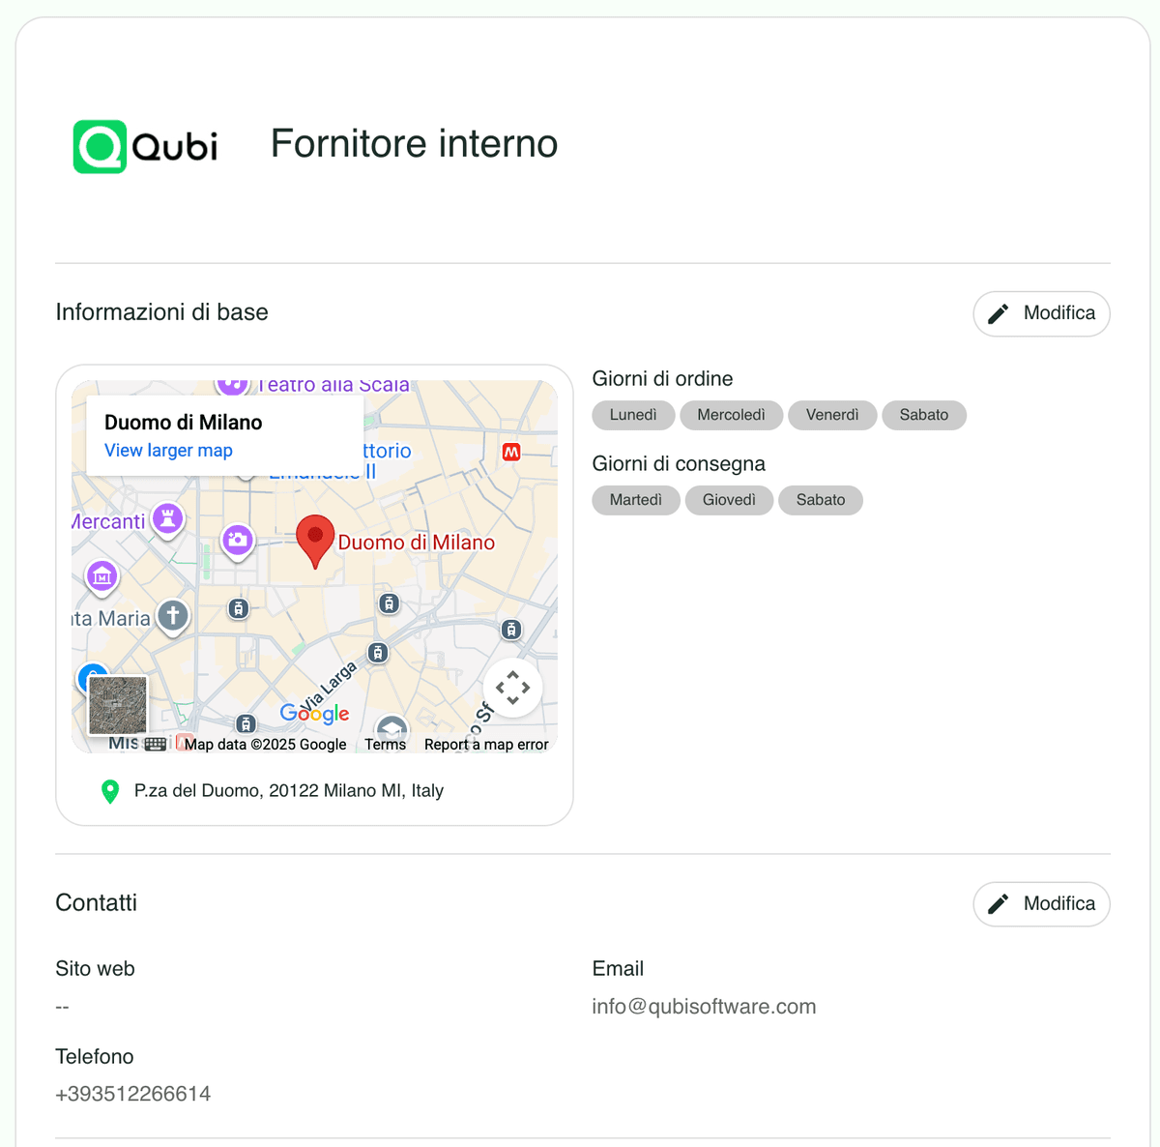Screen dimensions: 1160x1147
Task: Toggle Lunedì in Giorni di ordine
Action: click(x=633, y=415)
